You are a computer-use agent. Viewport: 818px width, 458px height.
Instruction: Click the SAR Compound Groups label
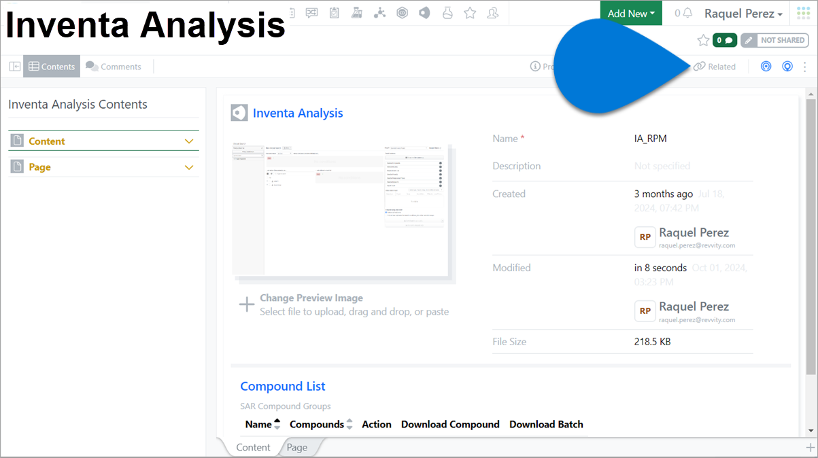tap(286, 406)
